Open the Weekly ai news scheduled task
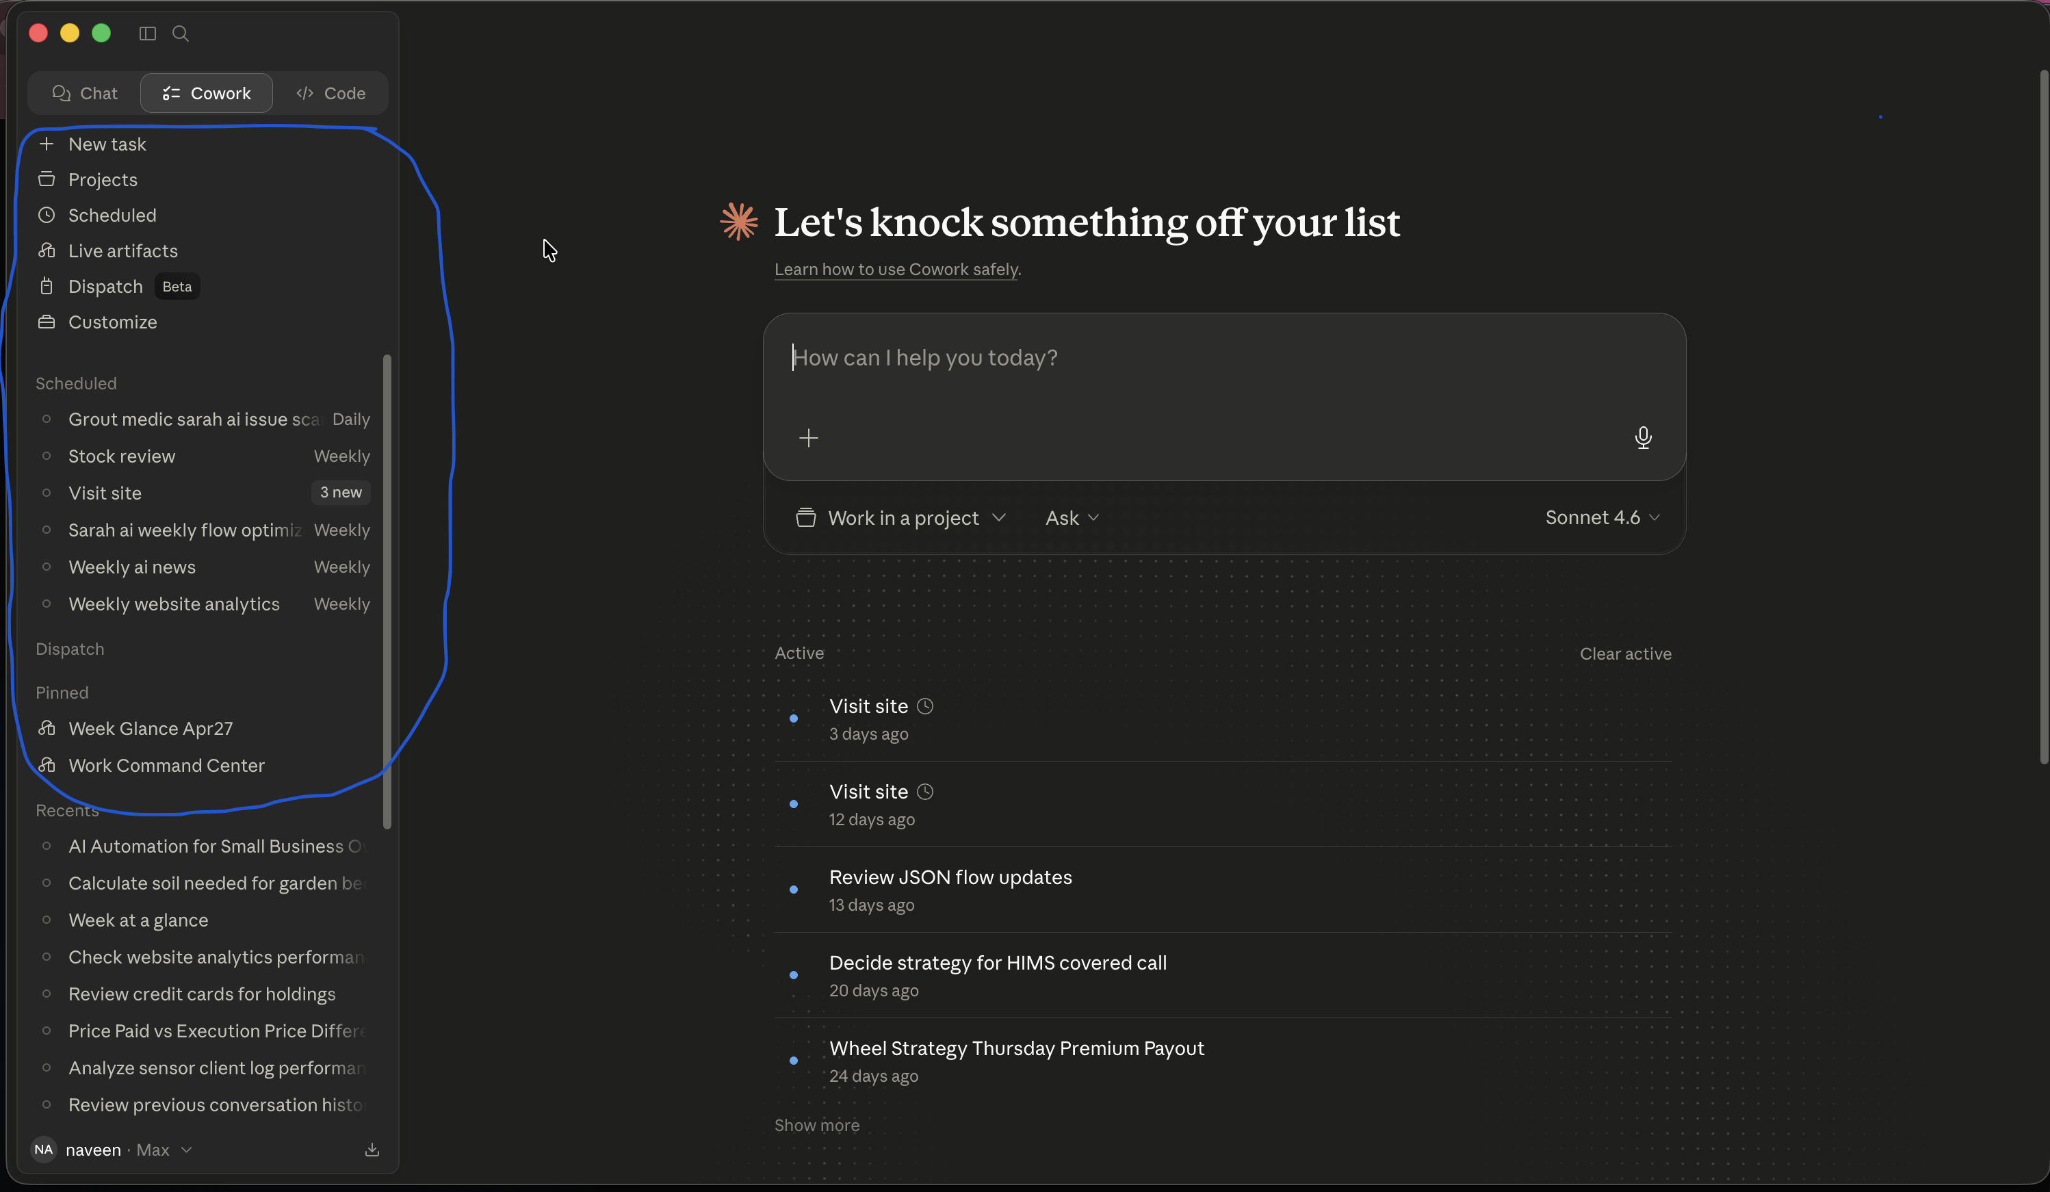The width and height of the screenshot is (2050, 1192). point(203,567)
